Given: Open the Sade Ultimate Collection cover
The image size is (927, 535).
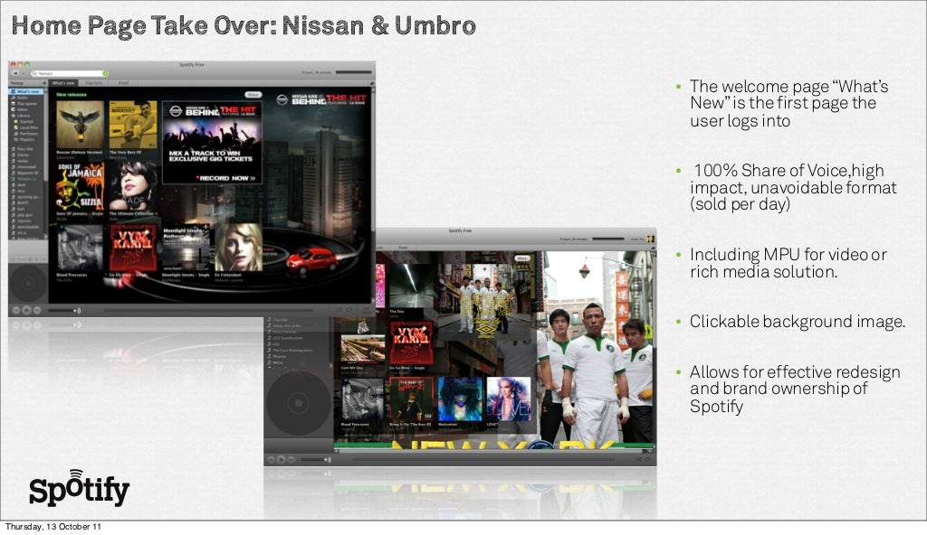Looking at the screenshot, I should click(x=133, y=186).
